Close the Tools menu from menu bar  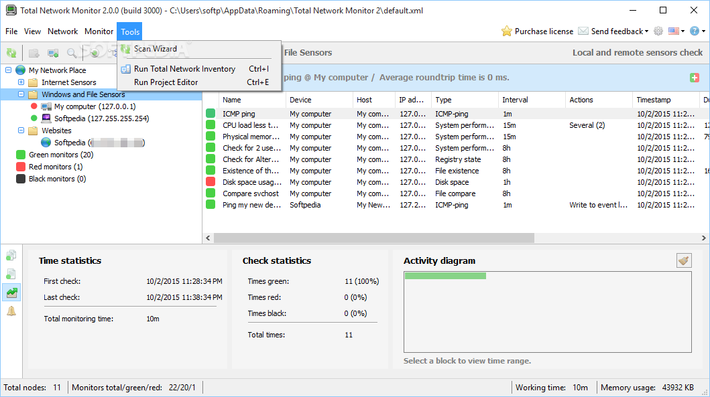coord(130,31)
